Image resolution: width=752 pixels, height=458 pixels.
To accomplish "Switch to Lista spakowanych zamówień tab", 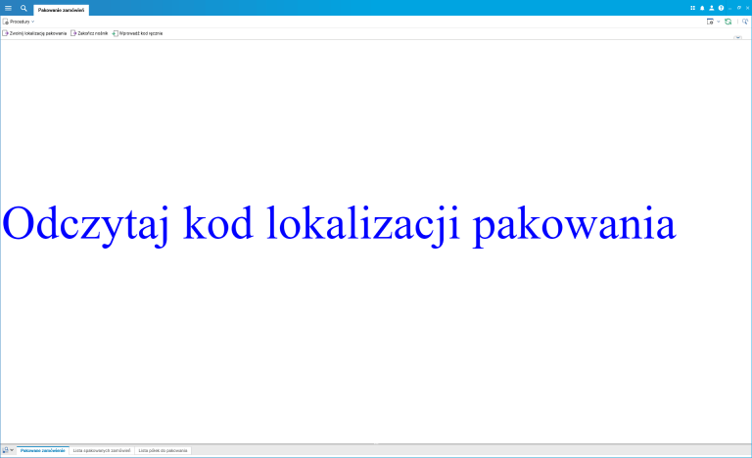I will (x=102, y=451).
